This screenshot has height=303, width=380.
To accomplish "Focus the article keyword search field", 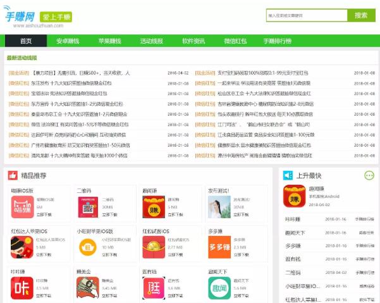I will click(x=307, y=15).
